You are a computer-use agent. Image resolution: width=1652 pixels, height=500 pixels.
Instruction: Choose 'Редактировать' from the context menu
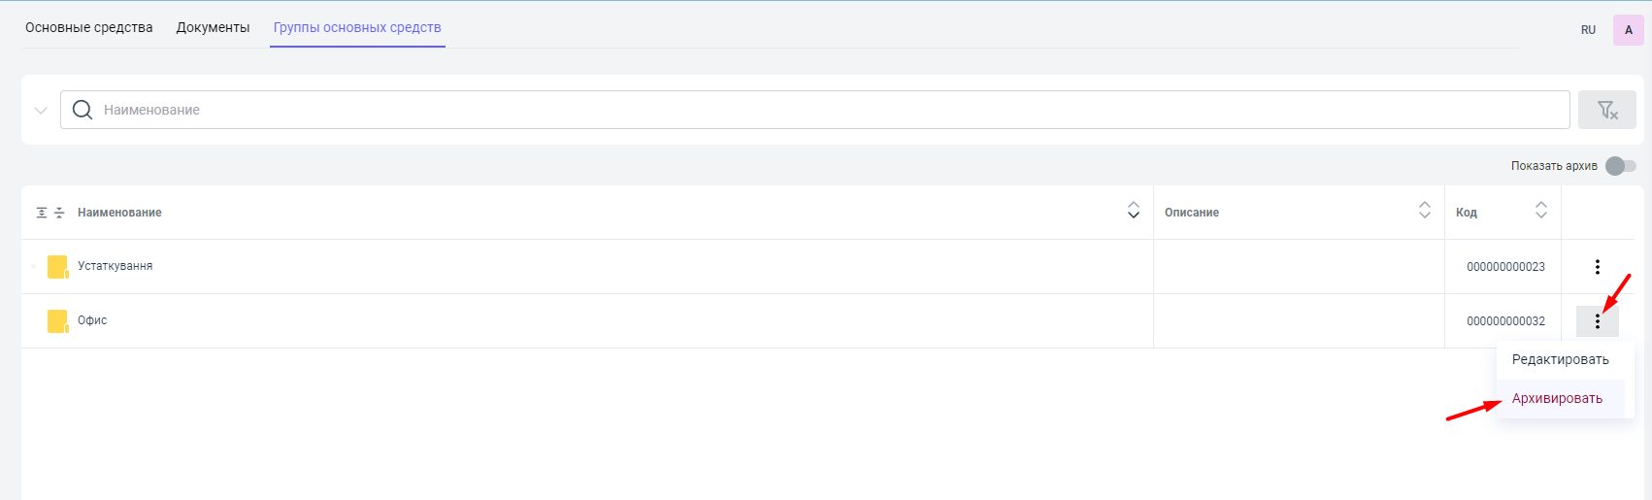point(1560,360)
